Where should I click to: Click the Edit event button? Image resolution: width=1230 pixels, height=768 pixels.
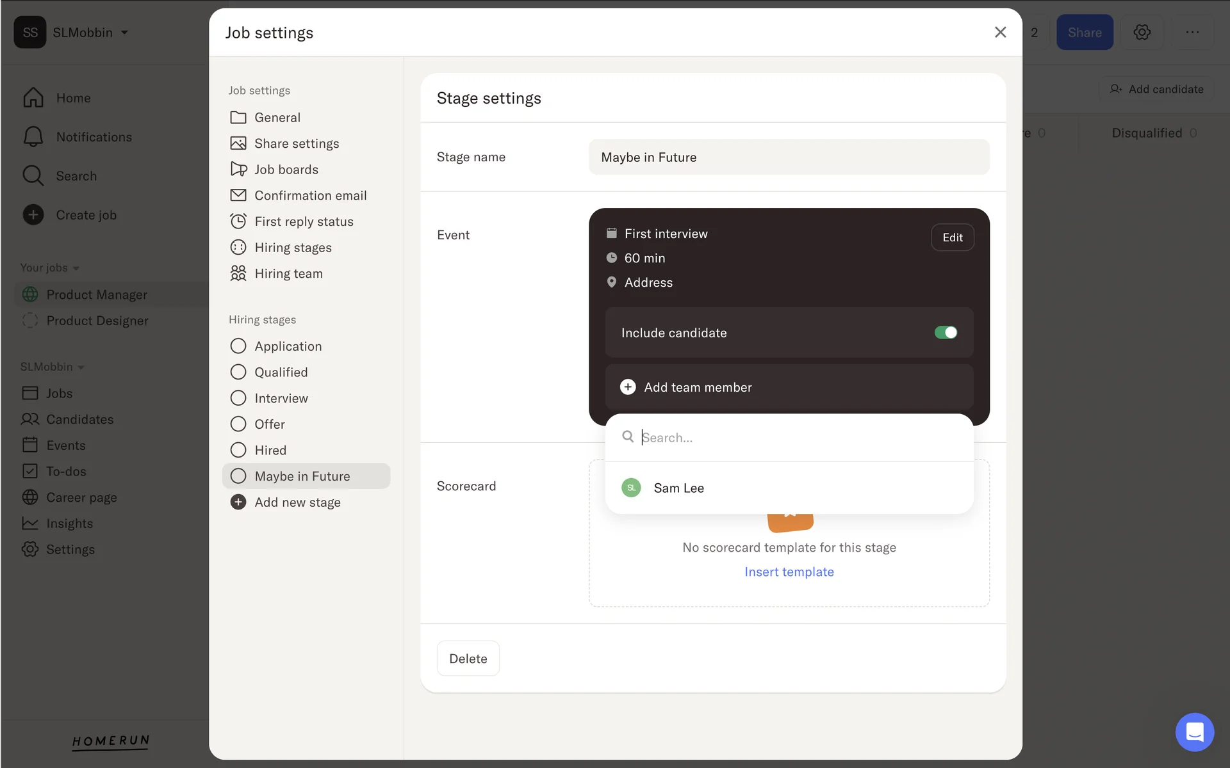[x=952, y=237]
